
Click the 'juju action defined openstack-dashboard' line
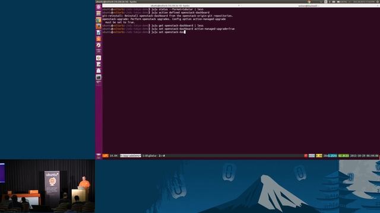coord(180,12)
